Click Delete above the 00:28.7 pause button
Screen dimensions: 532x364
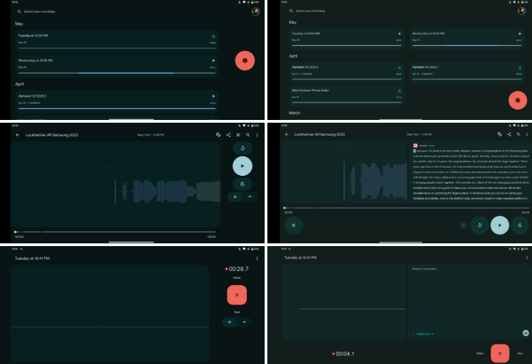[x=237, y=278]
